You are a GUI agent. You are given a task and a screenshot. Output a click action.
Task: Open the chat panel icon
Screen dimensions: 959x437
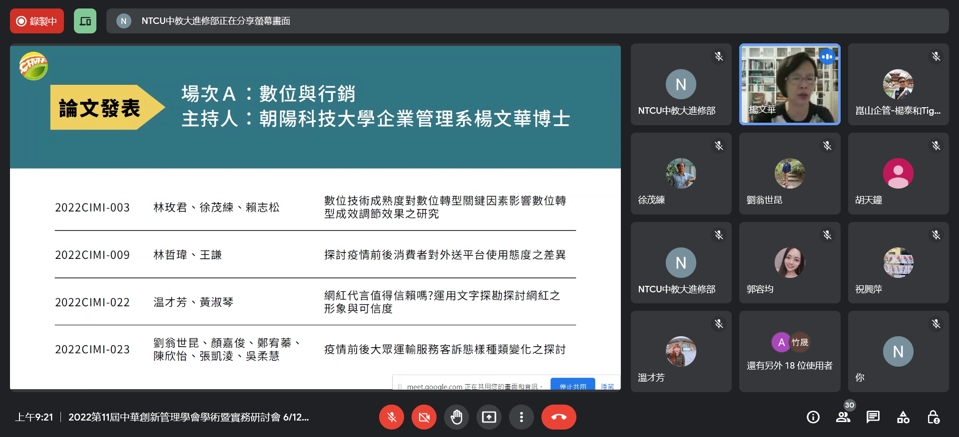[x=873, y=417]
